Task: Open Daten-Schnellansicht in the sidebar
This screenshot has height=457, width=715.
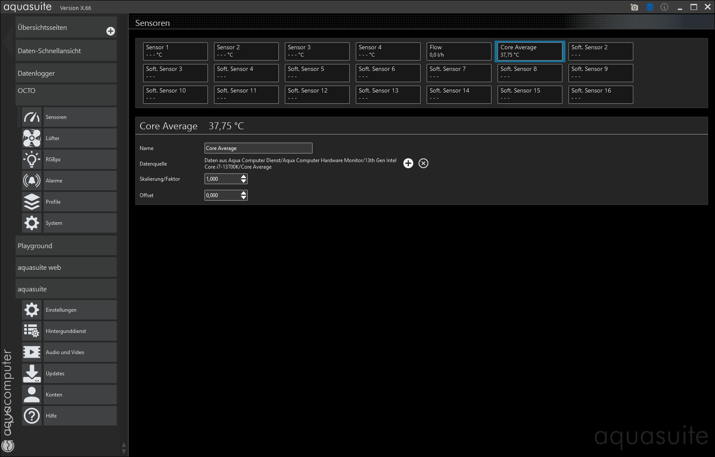Action: (x=66, y=51)
